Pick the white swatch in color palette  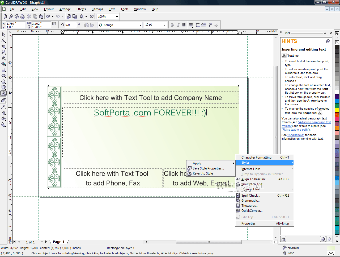pyautogui.click(x=337, y=92)
